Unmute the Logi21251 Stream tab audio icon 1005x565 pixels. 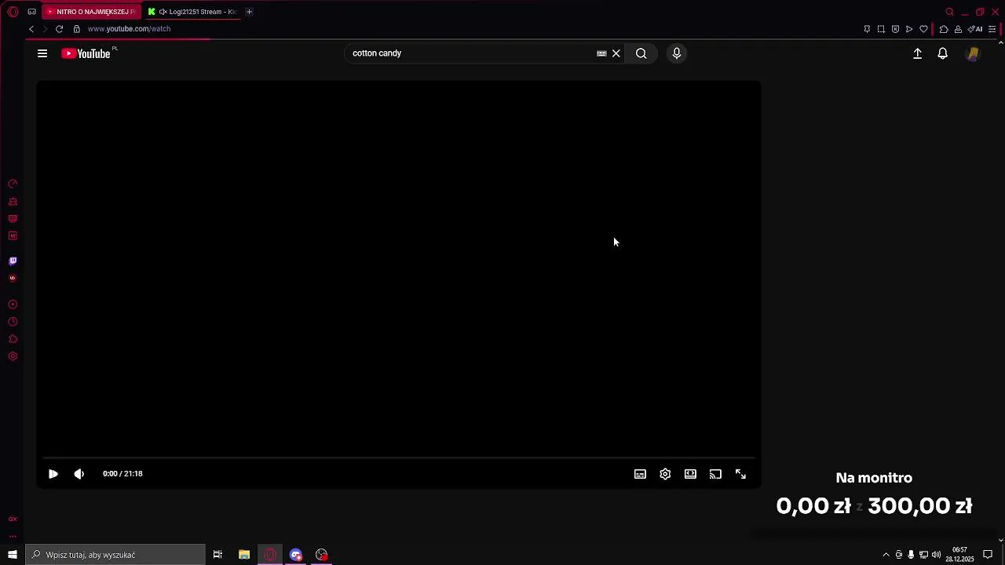click(x=163, y=12)
